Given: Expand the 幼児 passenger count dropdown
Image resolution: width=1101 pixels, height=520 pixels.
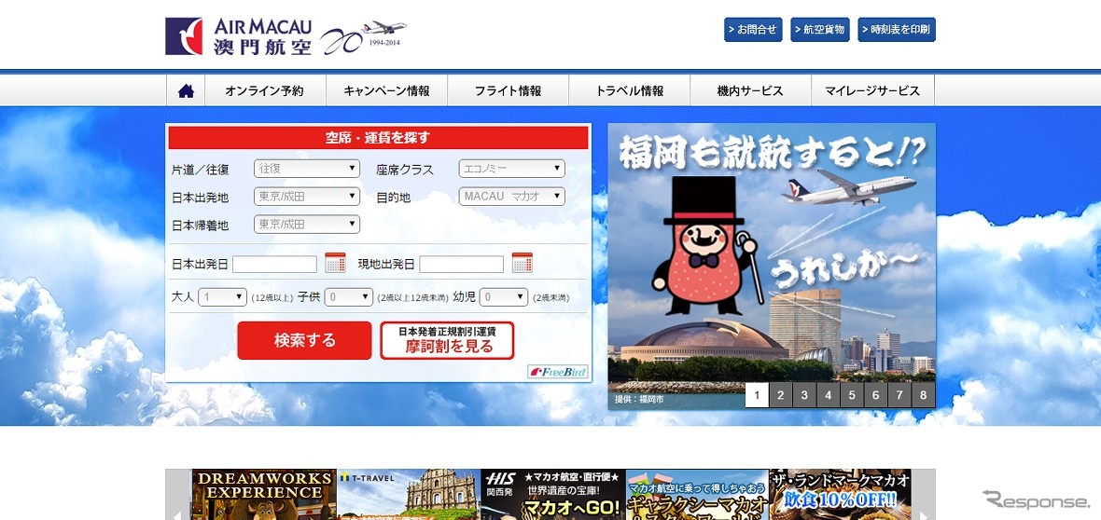Looking at the screenshot, I should click(x=504, y=297).
